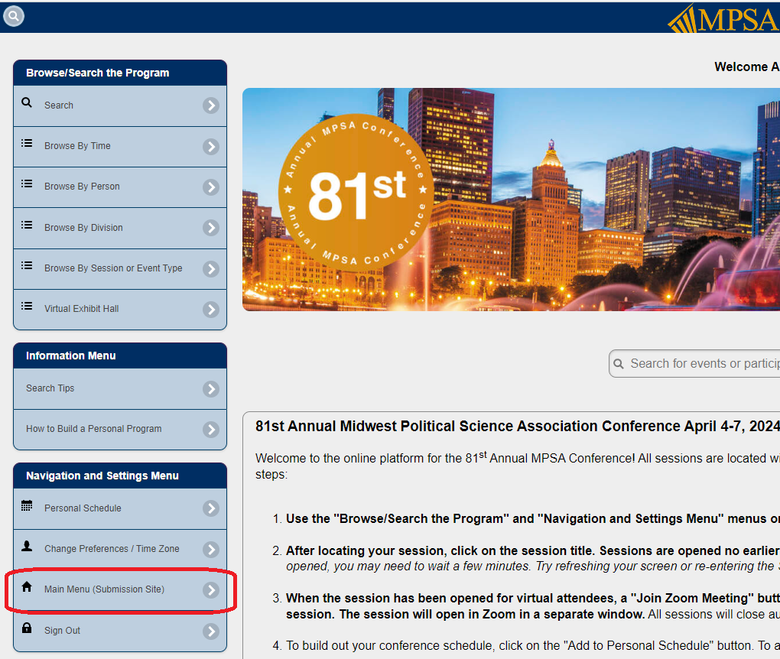Click the Search for events or participants field
Image resolution: width=780 pixels, height=659 pixels.
point(694,364)
